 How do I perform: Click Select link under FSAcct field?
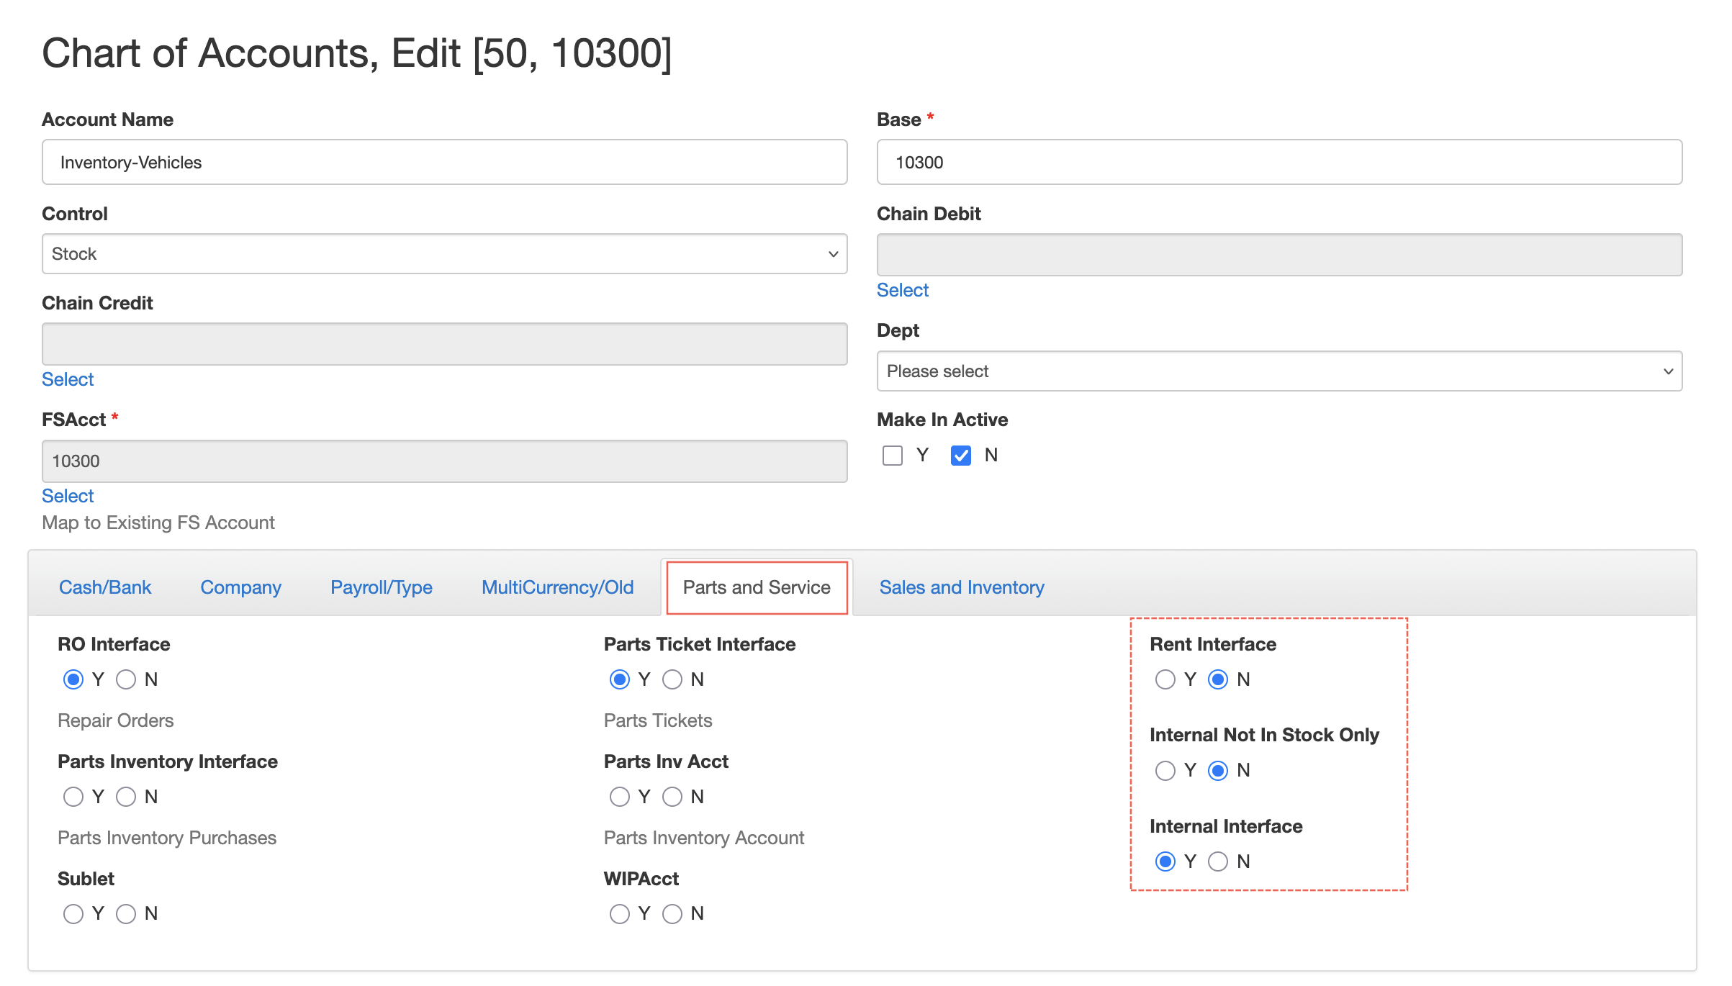pyautogui.click(x=68, y=496)
